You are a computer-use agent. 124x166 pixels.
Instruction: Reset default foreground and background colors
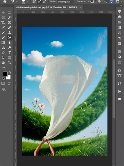coord(3,79)
